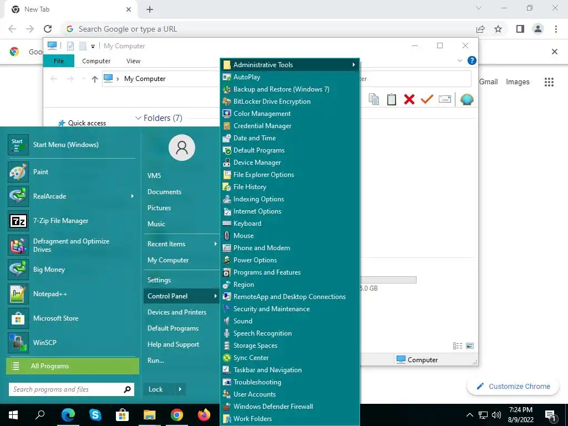Open Explorer File tab
Screen dimensions: 568x426
[x=59, y=61]
